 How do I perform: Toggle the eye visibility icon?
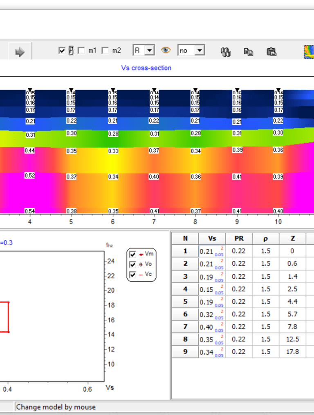pos(166,51)
